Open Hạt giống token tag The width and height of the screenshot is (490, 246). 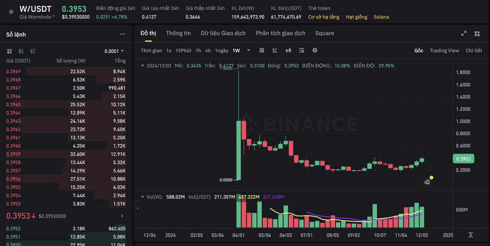(x=356, y=17)
